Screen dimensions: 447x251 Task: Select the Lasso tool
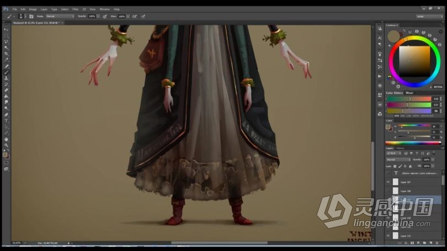pos(6,41)
